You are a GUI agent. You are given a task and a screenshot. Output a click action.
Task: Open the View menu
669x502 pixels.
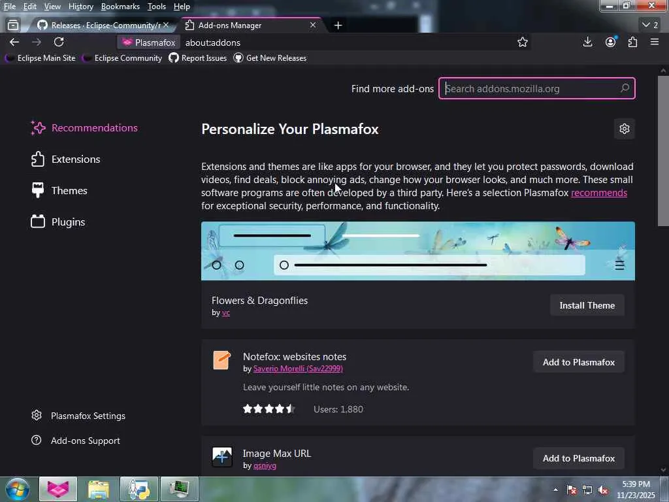[52, 7]
